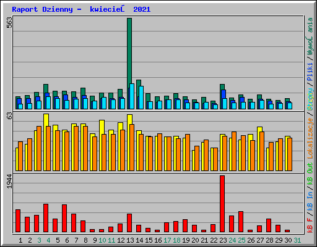
Task: Click day label 31 on the x-axis
Action: pos(297,240)
